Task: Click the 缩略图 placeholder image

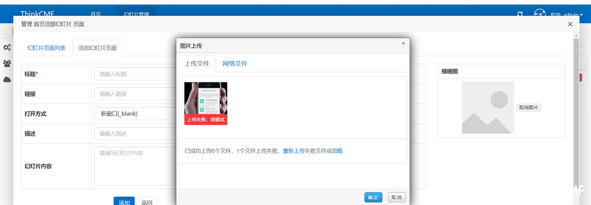Action: (x=488, y=107)
